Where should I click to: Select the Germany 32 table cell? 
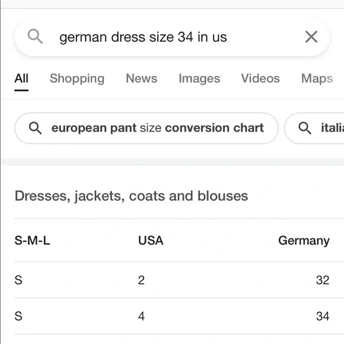pos(323,280)
